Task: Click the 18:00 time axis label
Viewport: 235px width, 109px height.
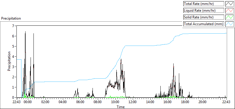Action: point(185,102)
